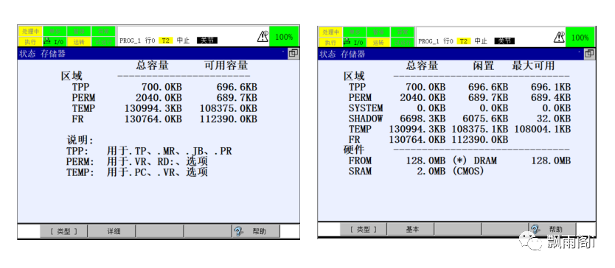
Task: Click the 运转 status indicator in left screen
Action: tap(79, 41)
